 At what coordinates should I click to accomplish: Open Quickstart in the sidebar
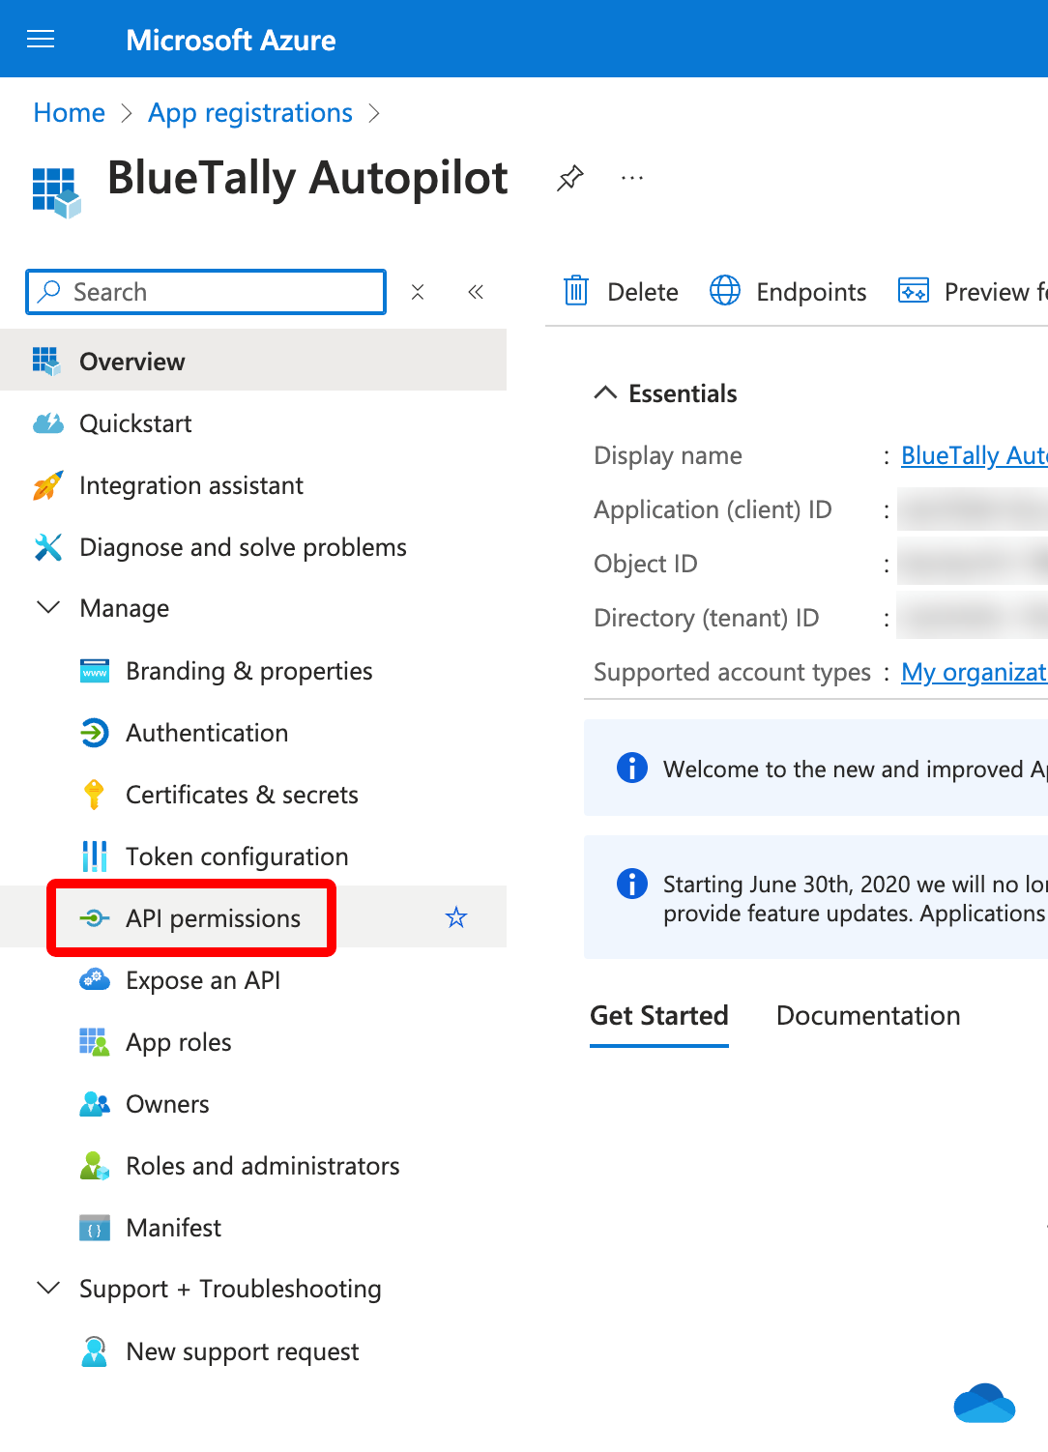click(253, 423)
